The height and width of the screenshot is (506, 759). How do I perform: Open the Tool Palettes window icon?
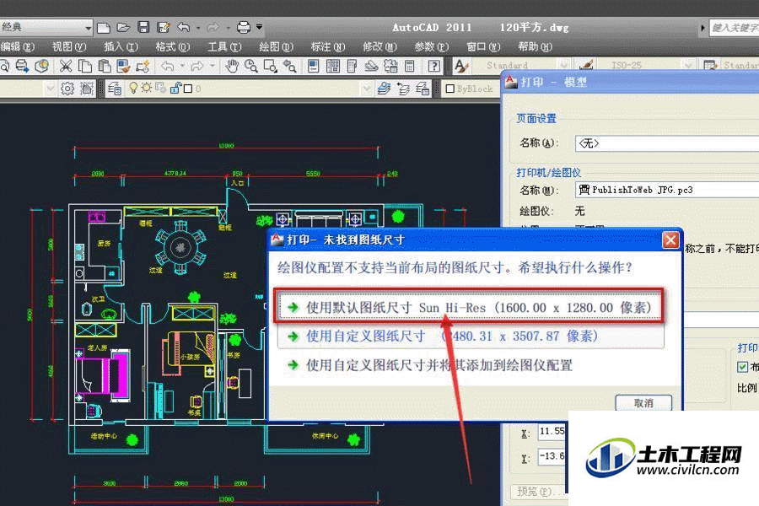pyautogui.click(x=352, y=66)
